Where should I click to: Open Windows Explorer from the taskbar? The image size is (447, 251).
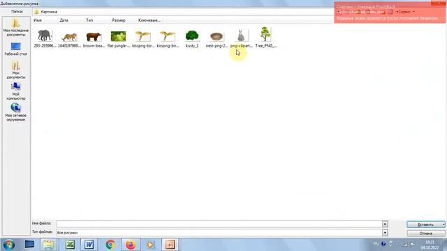(48, 245)
